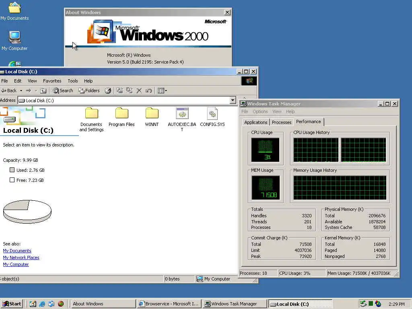Image resolution: width=412 pixels, height=309 pixels.
Task: Click the My Network Places link
Action: pos(21,257)
